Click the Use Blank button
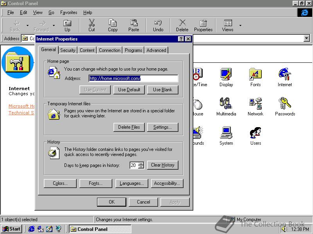 pos(162,90)
